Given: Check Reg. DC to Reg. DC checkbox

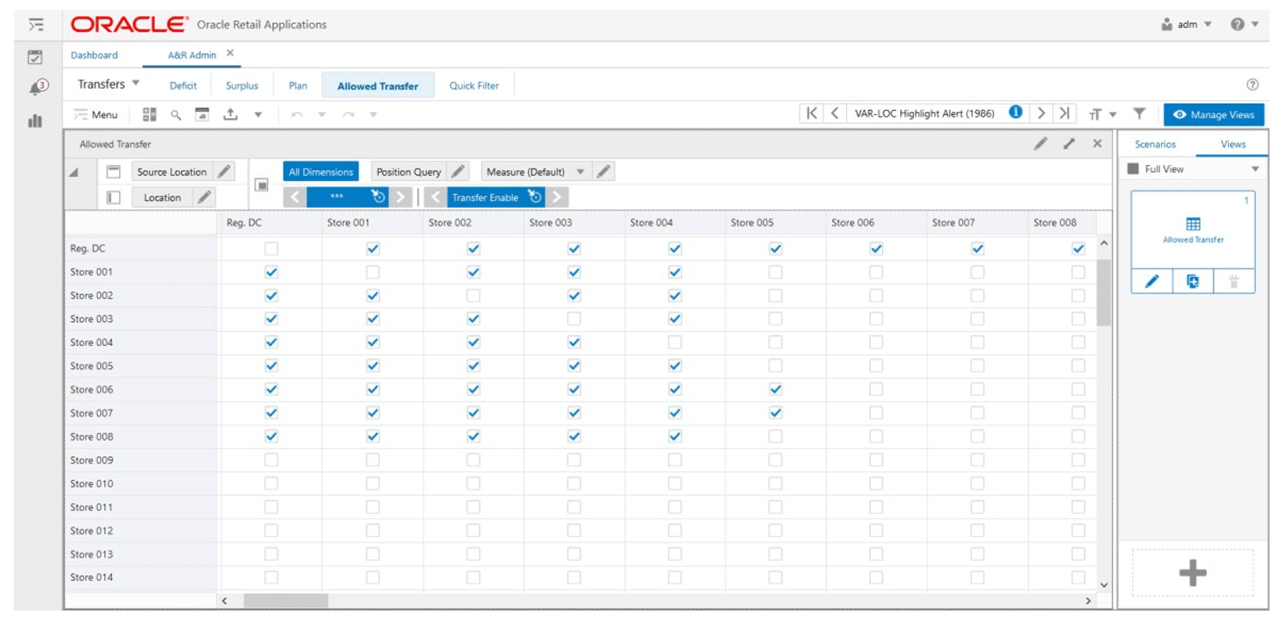Looking at the screenshot, I should [x=271, y=248].
